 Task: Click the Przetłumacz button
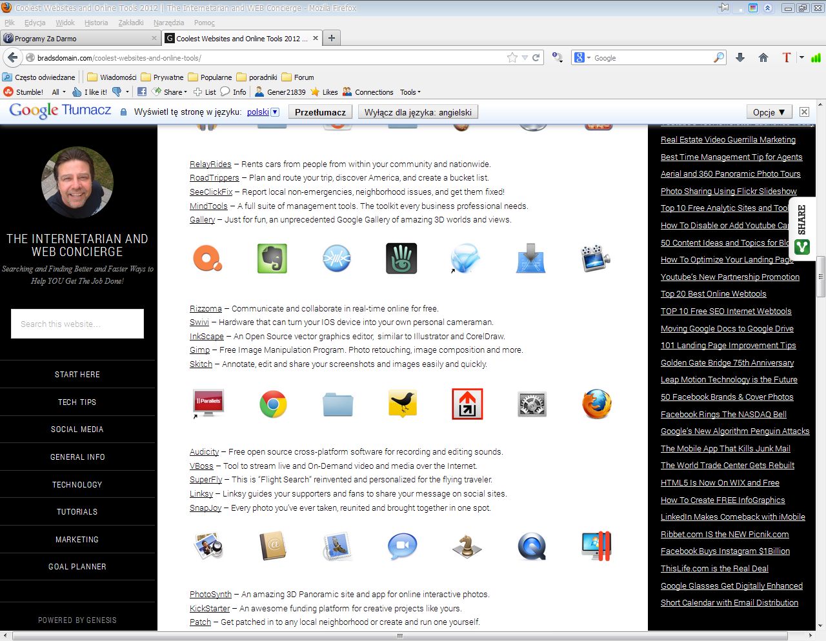coord(320,112)
